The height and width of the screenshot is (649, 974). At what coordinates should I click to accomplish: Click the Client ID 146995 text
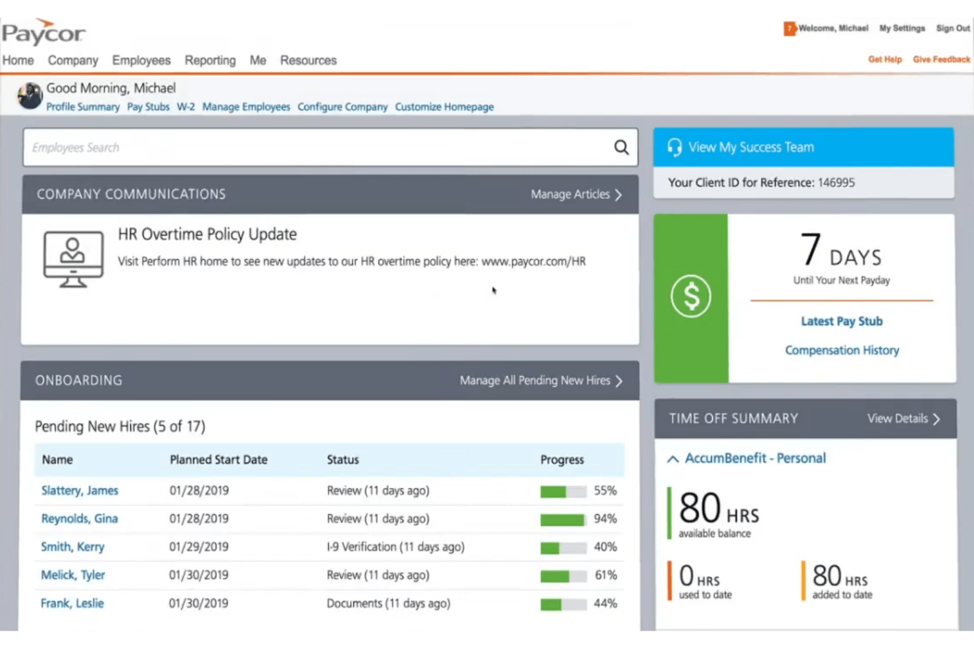tap(761, 183)
